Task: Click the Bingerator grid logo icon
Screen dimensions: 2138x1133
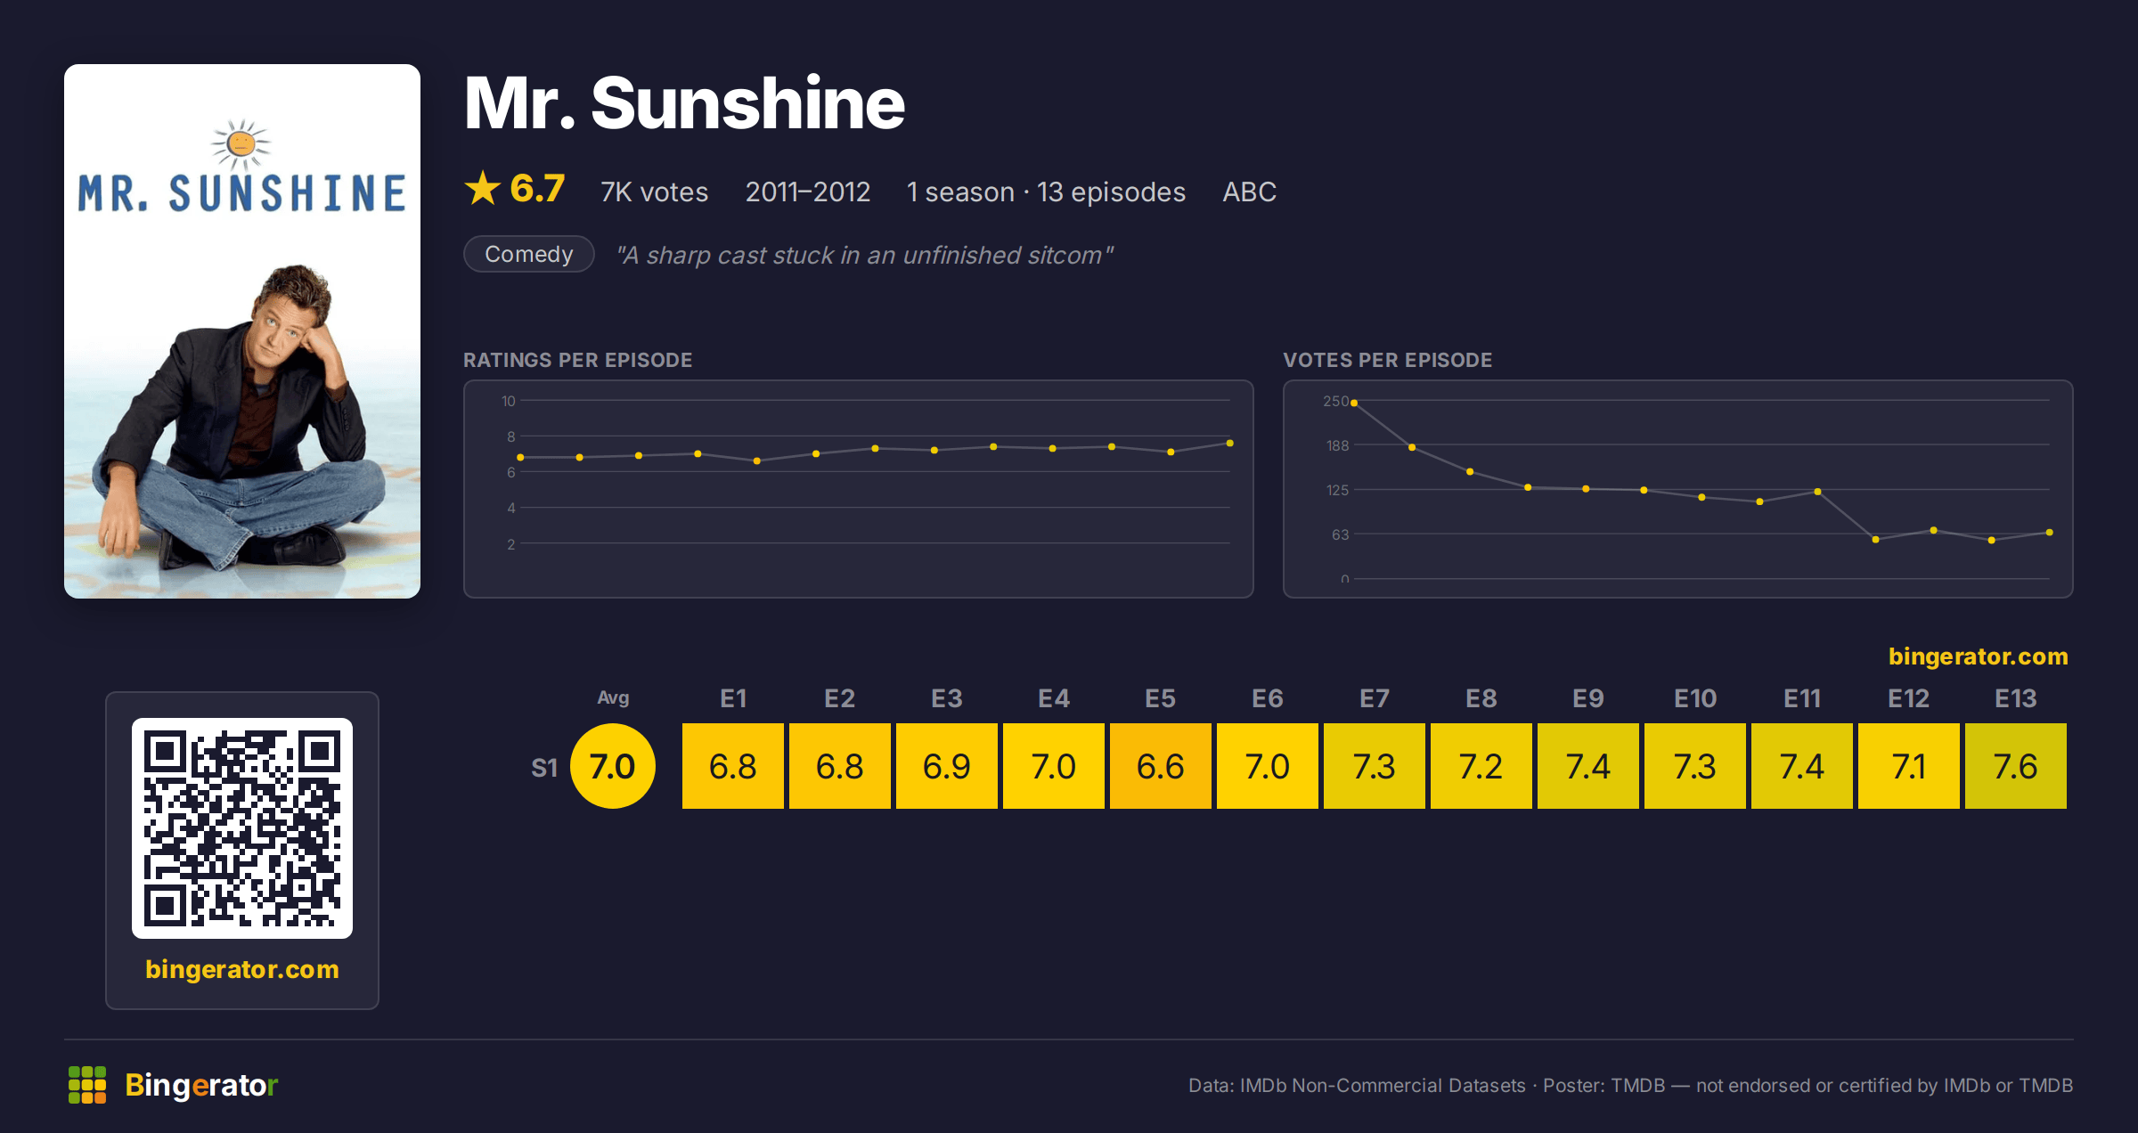Action: tap(87, 1085)
